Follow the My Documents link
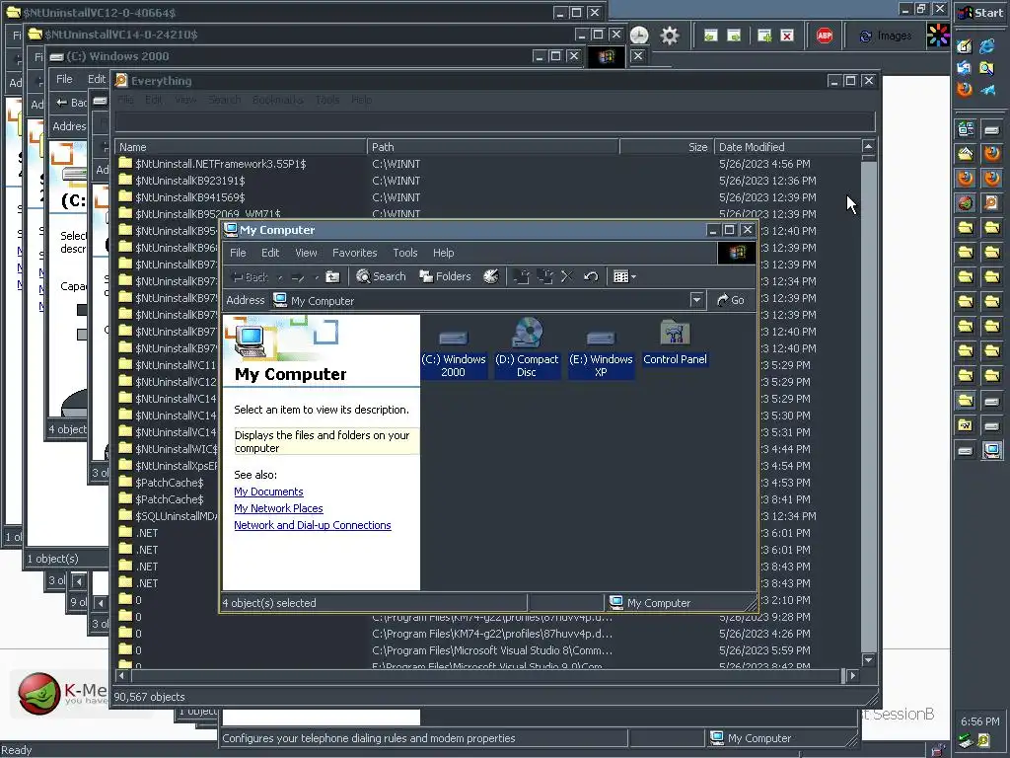 (x=268, y=492)
